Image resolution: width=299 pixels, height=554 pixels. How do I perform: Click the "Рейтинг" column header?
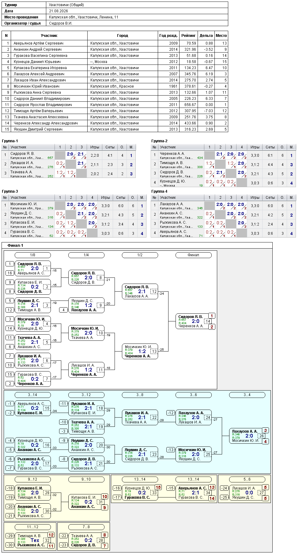click(188, 36)
